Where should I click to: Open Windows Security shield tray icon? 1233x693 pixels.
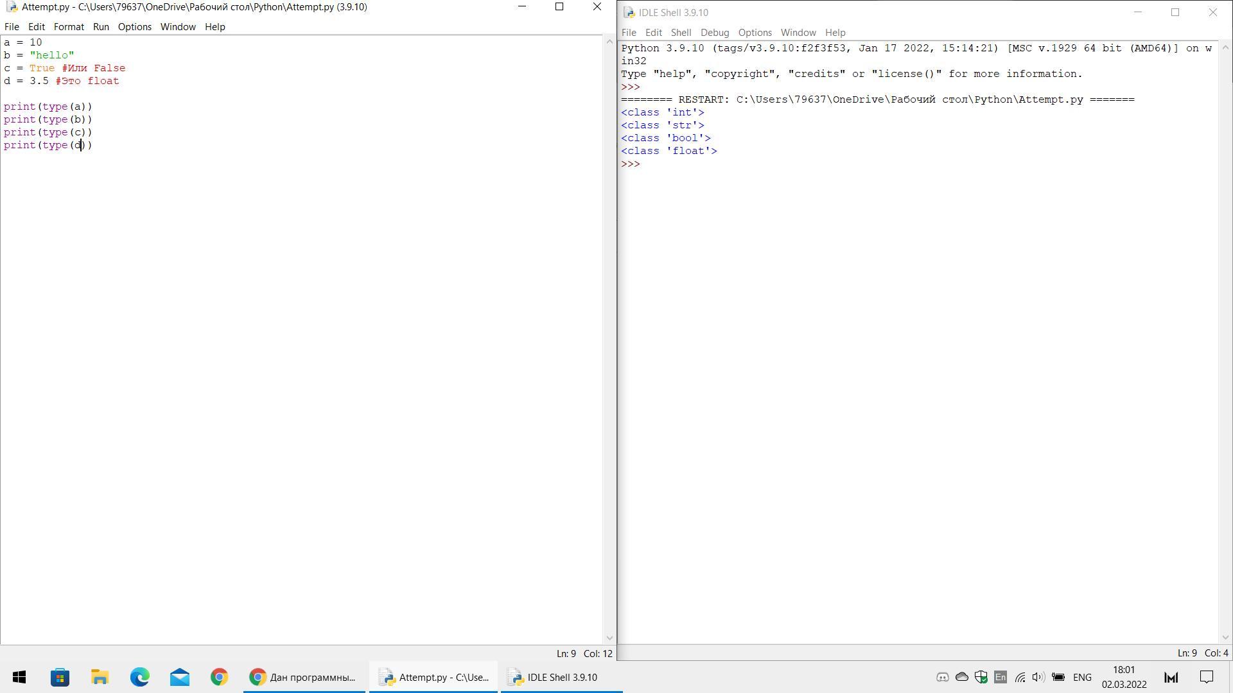click(981, 677)
